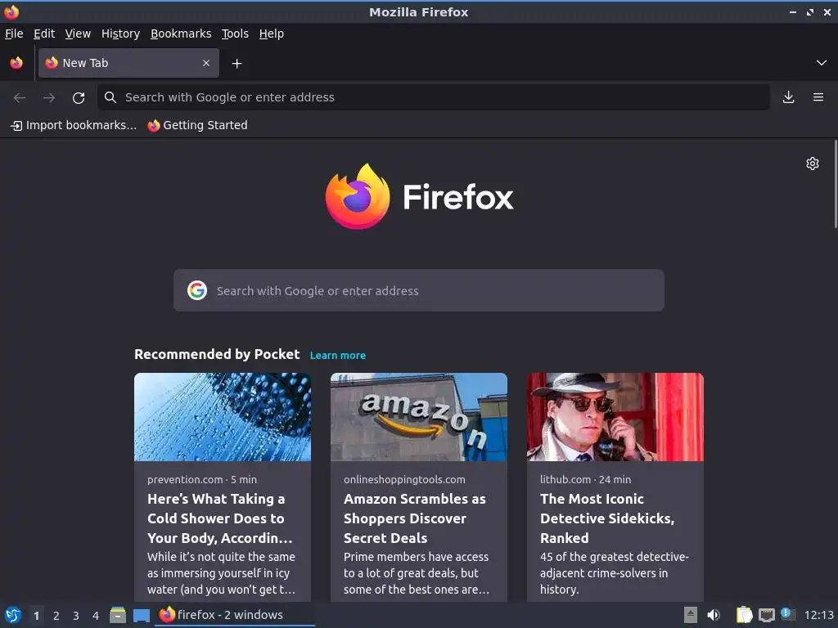Image resolution: width=838 pixels, height=628 pixels.
Task: Go back one page
Action: 20,98
